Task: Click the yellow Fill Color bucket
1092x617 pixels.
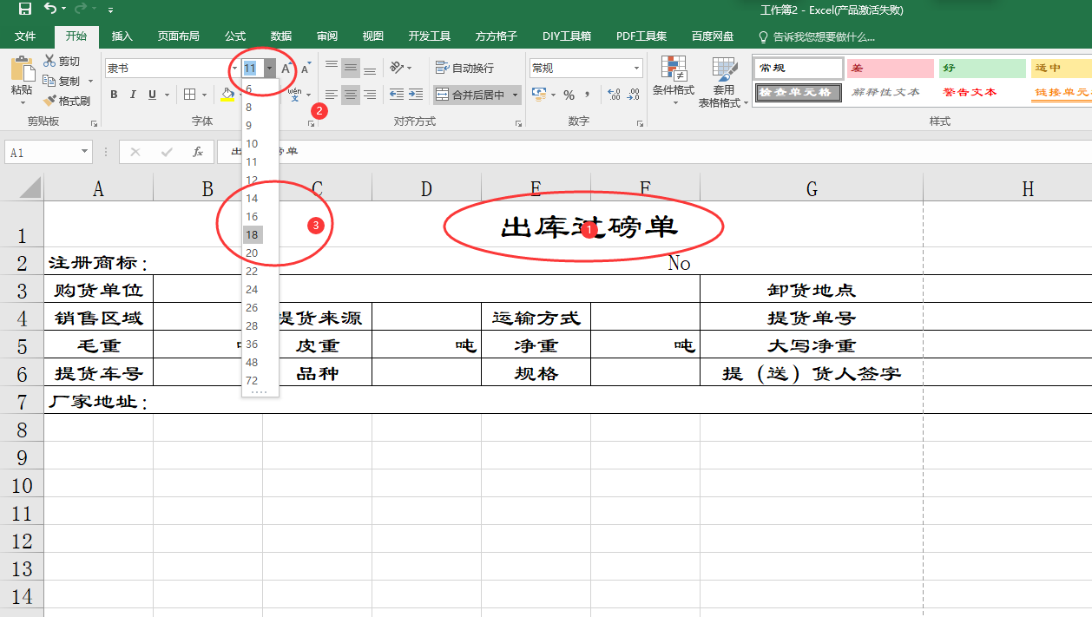Action: (227, 95)
